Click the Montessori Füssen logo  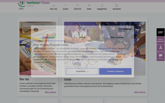(x=34, y=4)
